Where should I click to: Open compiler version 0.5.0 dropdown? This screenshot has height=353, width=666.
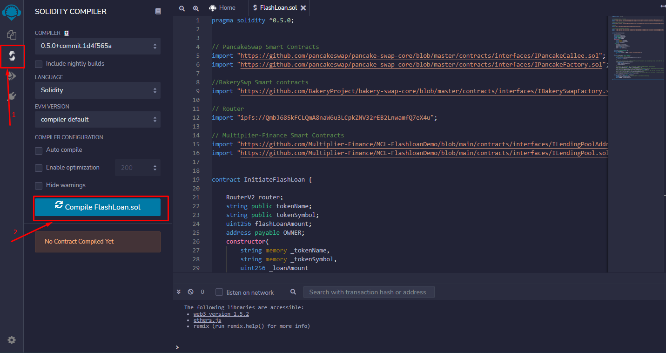98,46
